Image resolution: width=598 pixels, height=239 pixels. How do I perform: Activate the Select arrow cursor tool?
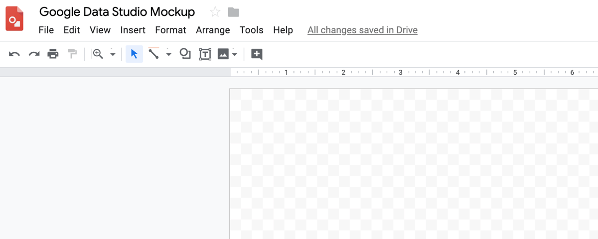pyautogui.click(x=134, y=54)
